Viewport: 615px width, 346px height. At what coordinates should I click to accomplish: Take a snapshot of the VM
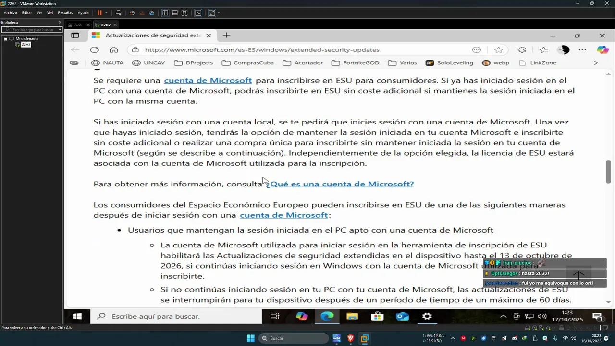tap(133, 13)
